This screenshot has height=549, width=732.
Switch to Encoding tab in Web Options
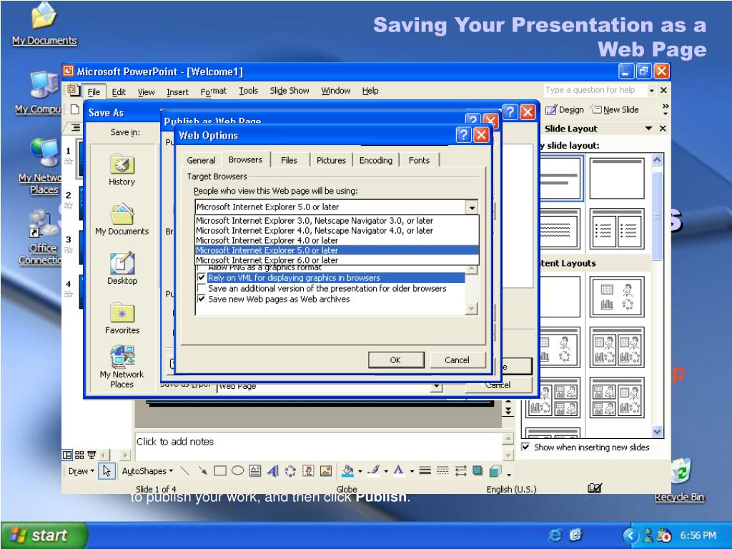click(376, 160)
